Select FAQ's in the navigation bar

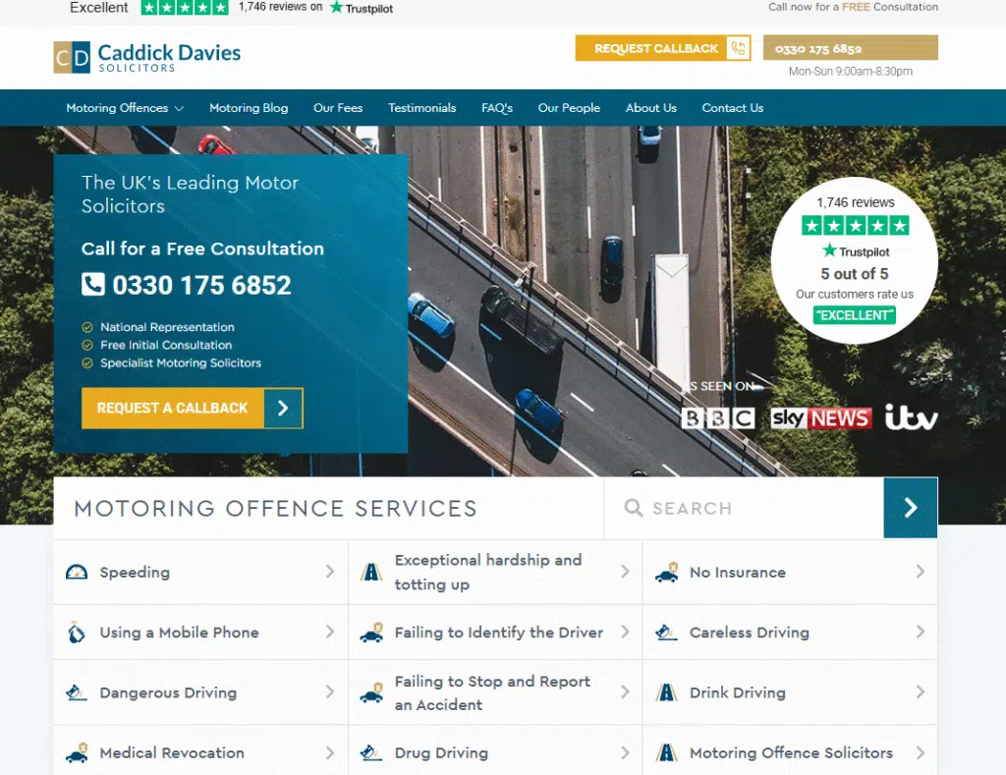click(497, 108)
